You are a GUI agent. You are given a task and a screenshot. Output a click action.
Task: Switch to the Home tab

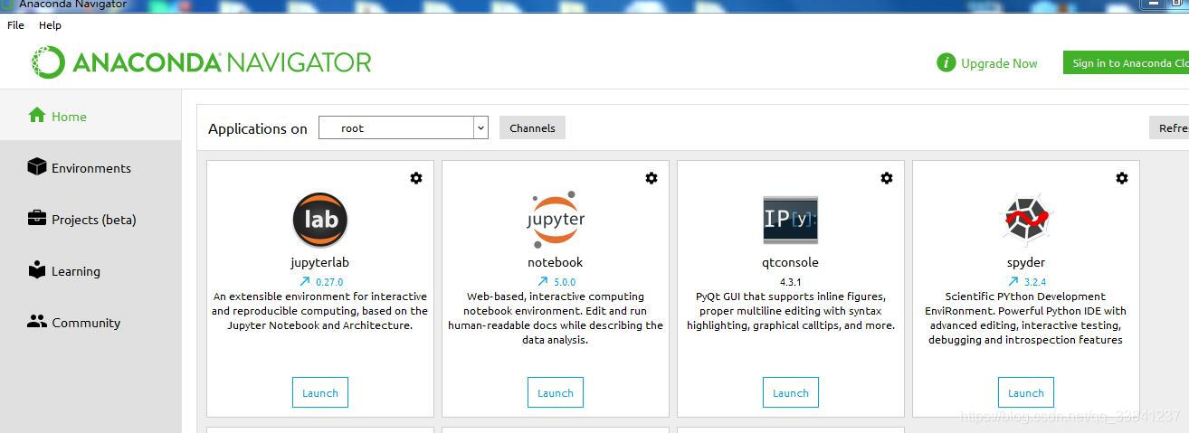(x=90, y=116)
